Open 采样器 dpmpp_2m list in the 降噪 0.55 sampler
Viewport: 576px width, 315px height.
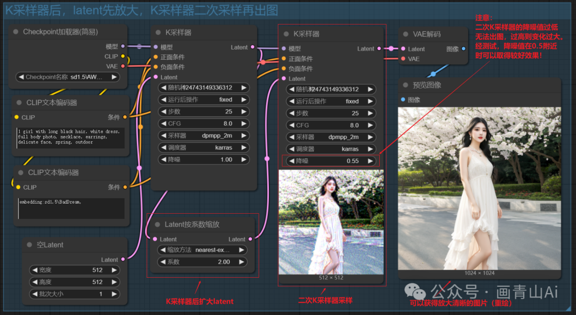click(x=331, y=137)
